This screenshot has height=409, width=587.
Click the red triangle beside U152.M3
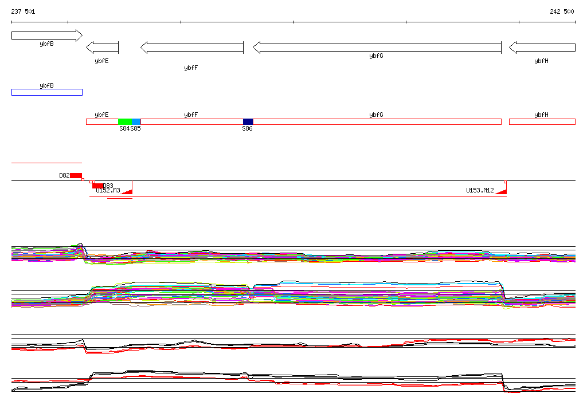[127, 191]
